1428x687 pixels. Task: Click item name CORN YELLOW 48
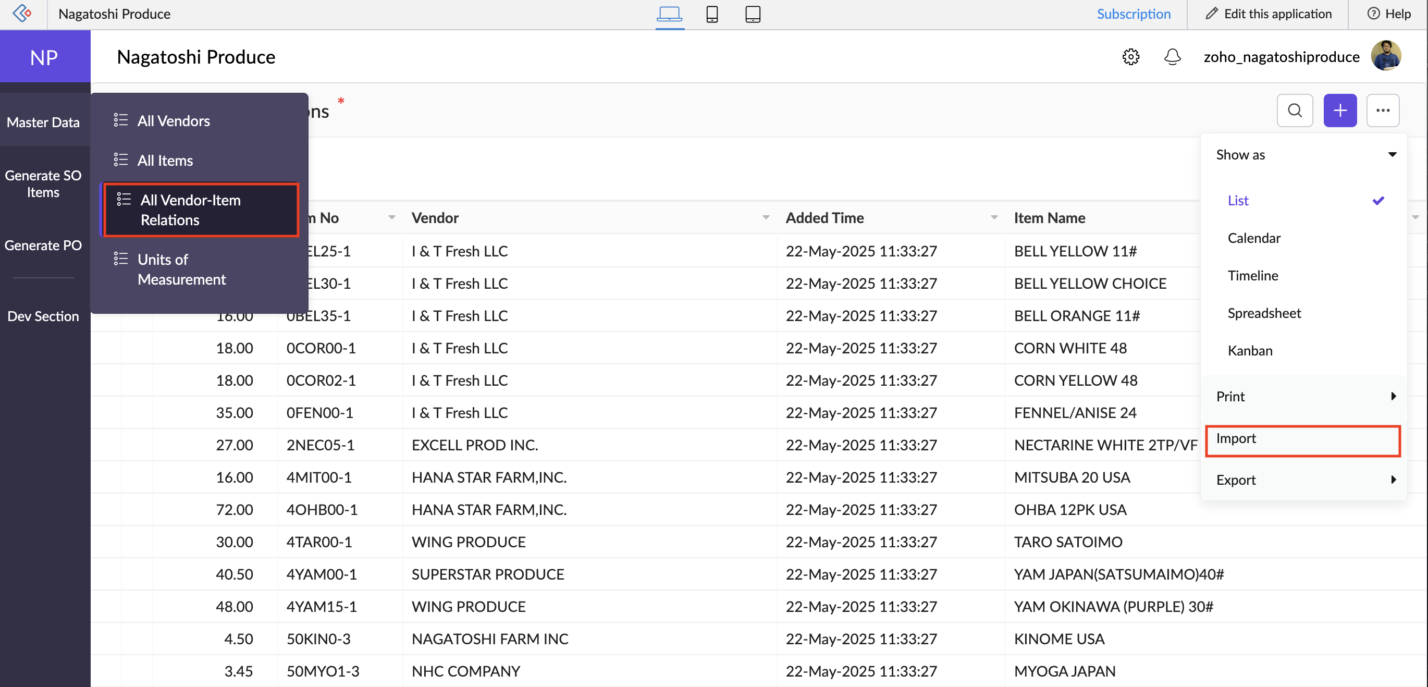click(x=1076, y=381)
